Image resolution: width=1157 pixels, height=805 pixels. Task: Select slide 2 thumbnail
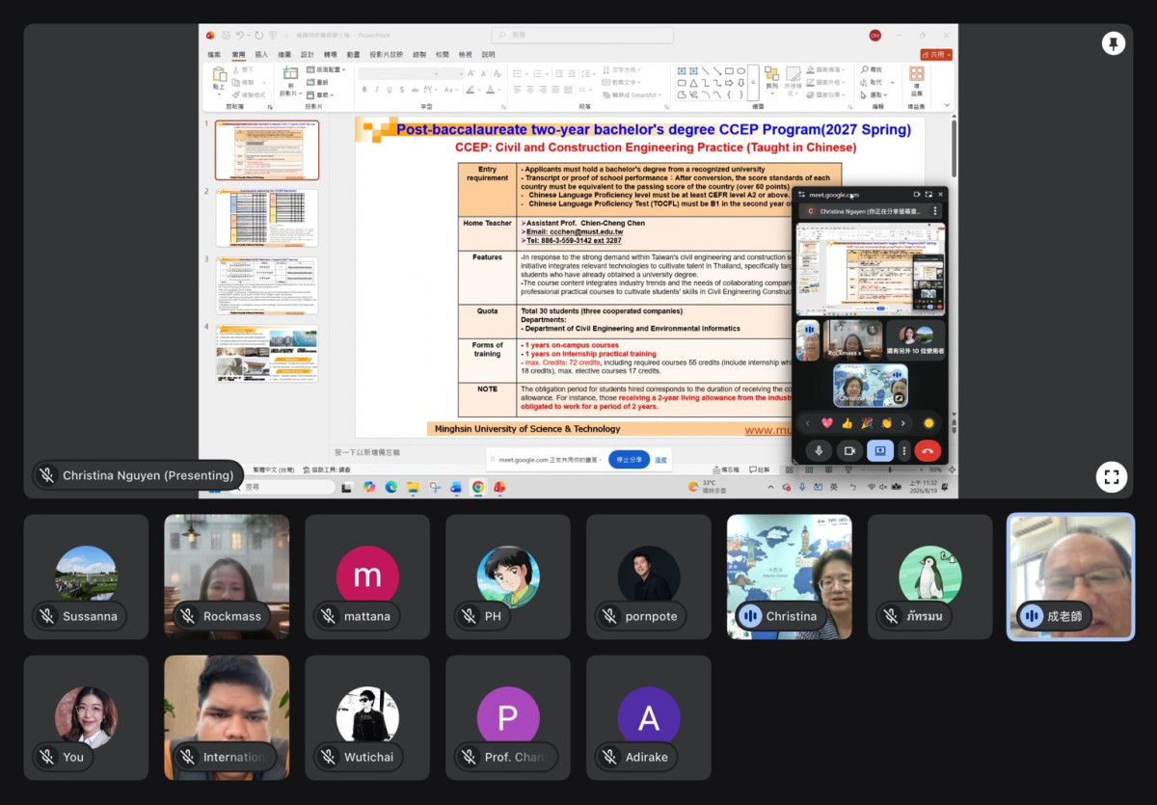click(x=267, y=218)
